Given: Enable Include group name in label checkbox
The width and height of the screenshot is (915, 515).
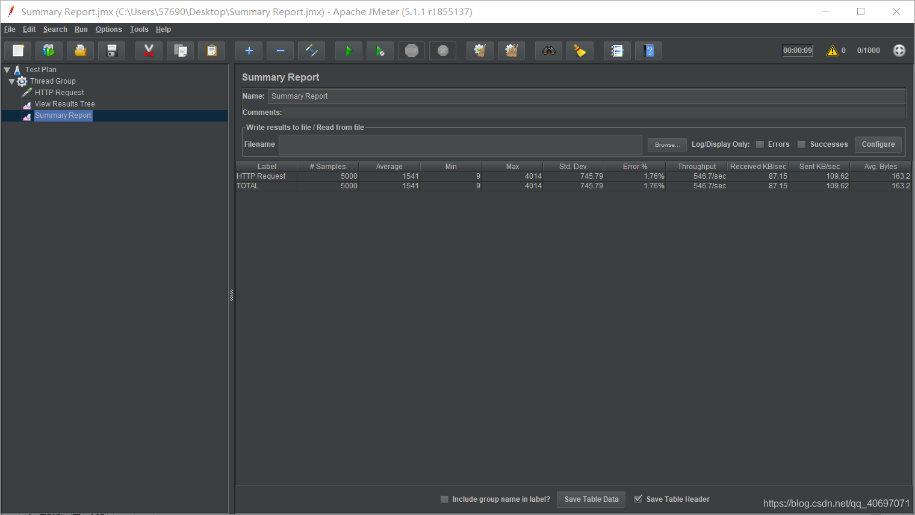Looking at the screenshot, I should tap(444, 499).
